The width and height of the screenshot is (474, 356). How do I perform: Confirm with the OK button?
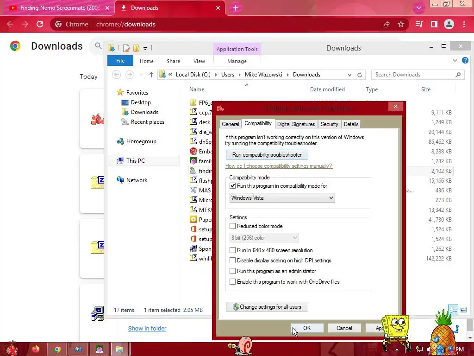(307, 328)
